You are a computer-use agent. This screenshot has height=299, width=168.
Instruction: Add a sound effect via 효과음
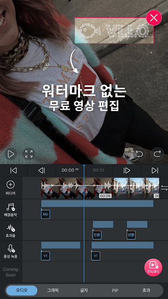pyautogui.click(x=10, y=231)
